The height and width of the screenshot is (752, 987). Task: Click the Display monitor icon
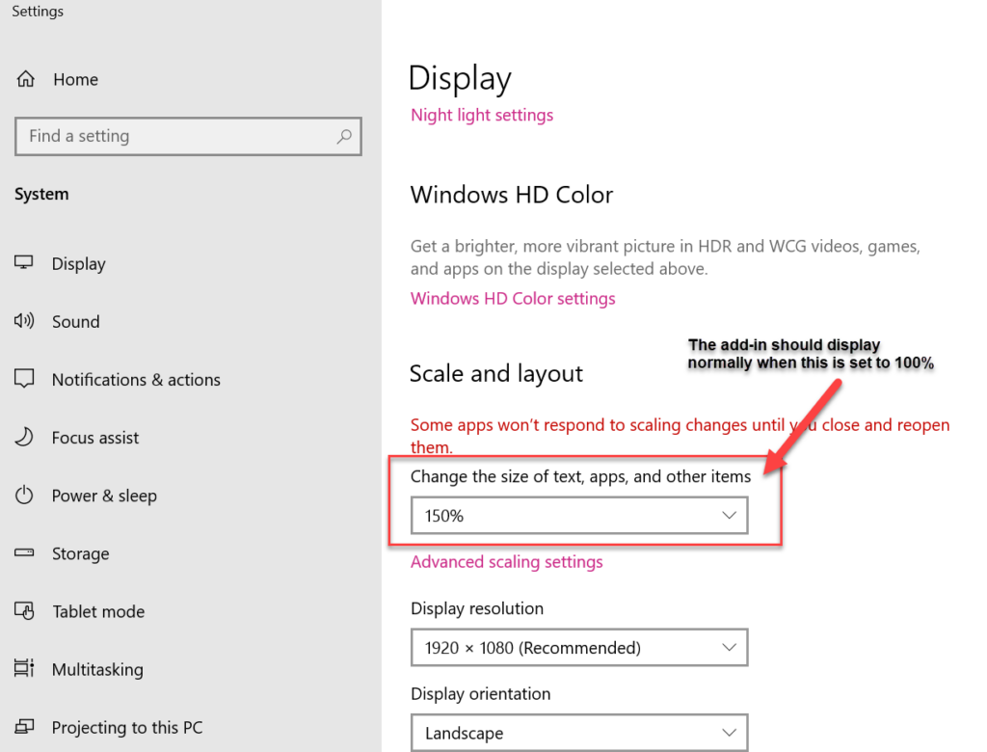click(x=24, y=263)
